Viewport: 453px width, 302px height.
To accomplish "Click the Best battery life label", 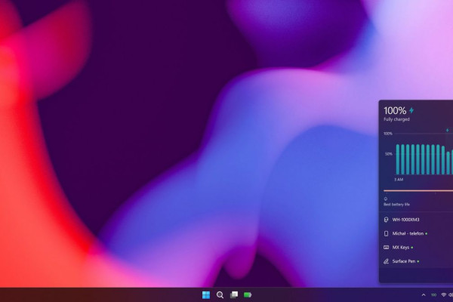I will click(x=396, y=205).
